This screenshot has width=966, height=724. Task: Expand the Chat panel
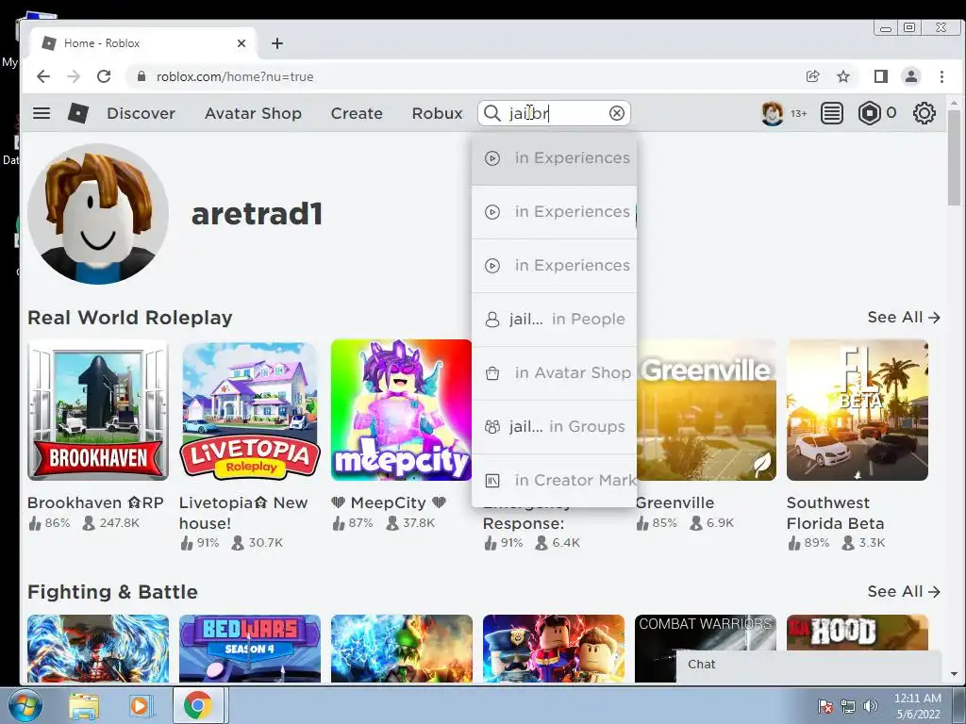point(808,665)
